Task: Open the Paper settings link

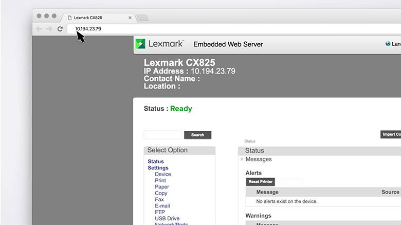Action: pyautogui.click(x=162, y=187)
